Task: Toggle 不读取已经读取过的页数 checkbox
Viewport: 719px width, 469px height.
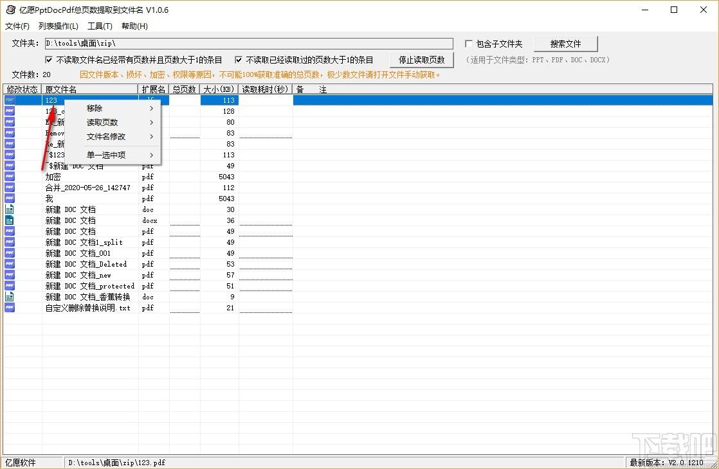Action: tap(239, 60)
